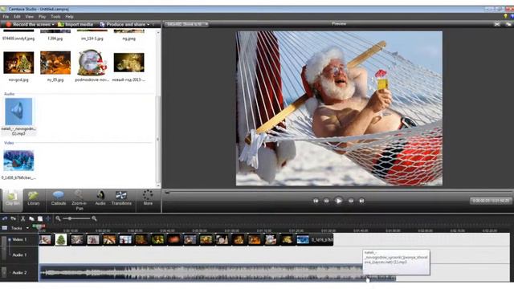Jump to next clip in preview
The width and height of the screenshot is (514, 289).
pos(361,201)
